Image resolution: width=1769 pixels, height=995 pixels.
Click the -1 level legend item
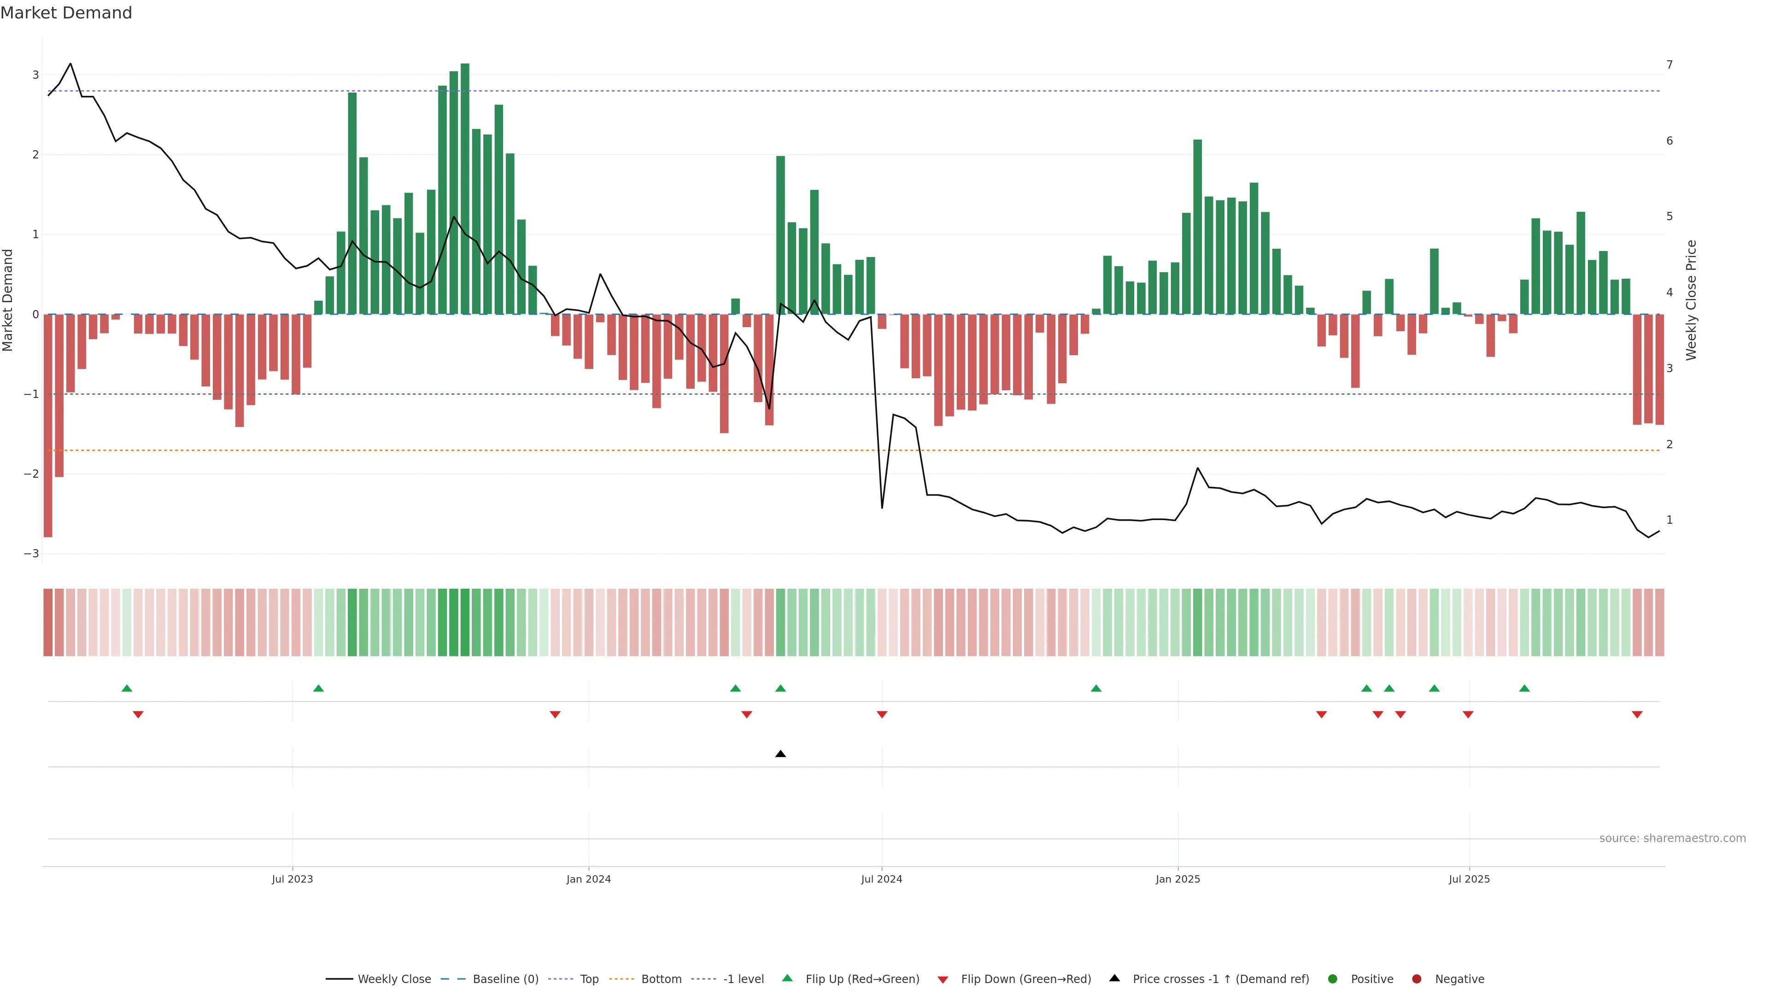[x=743, y=978]
